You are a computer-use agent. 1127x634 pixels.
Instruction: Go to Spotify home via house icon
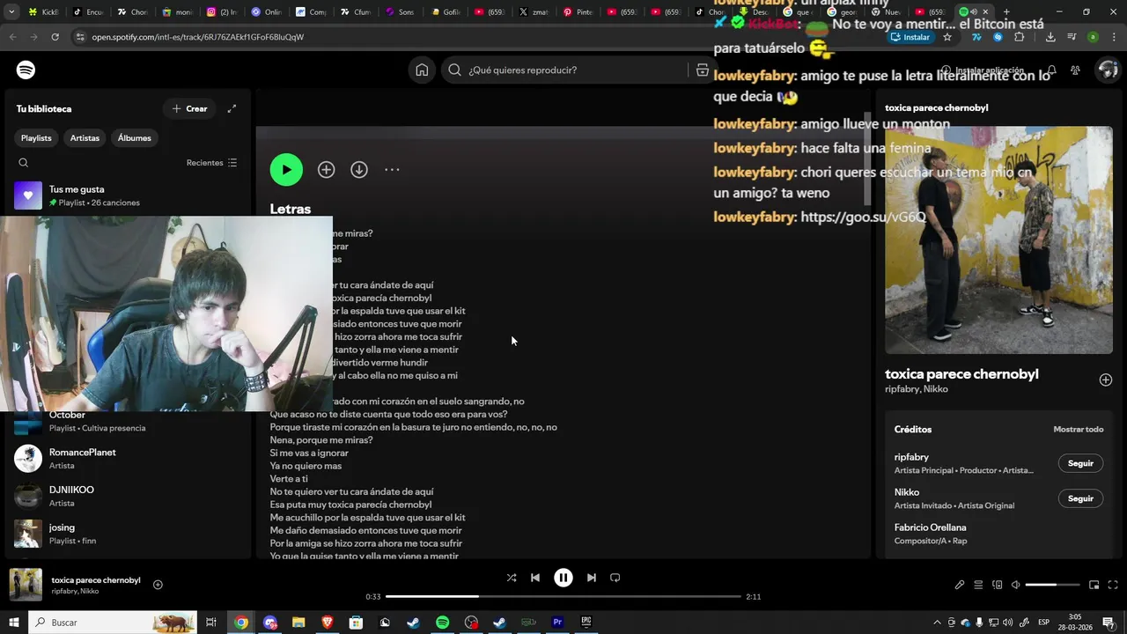pyautogui.click(x=422, y=70)
